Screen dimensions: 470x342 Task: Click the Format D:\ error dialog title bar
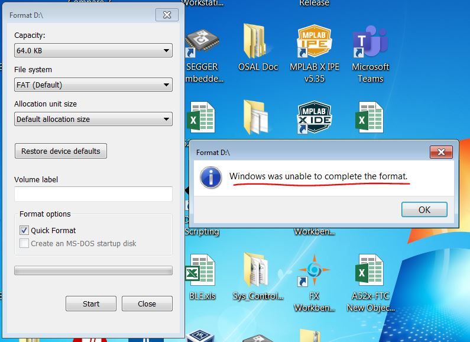click(312, 152)
